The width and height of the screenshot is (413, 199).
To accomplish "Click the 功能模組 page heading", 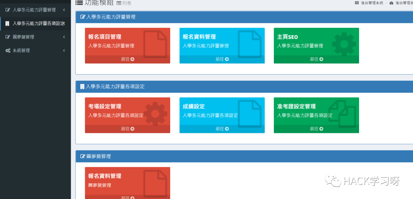I will tap(99, 3).
